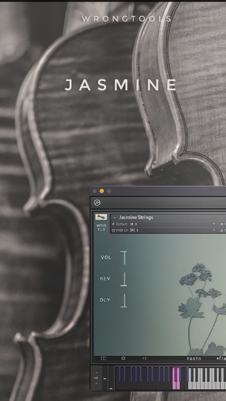Click the Kontakt logo icon
Viewport: 226px width, 401px height.
click(x=97, y=203)
